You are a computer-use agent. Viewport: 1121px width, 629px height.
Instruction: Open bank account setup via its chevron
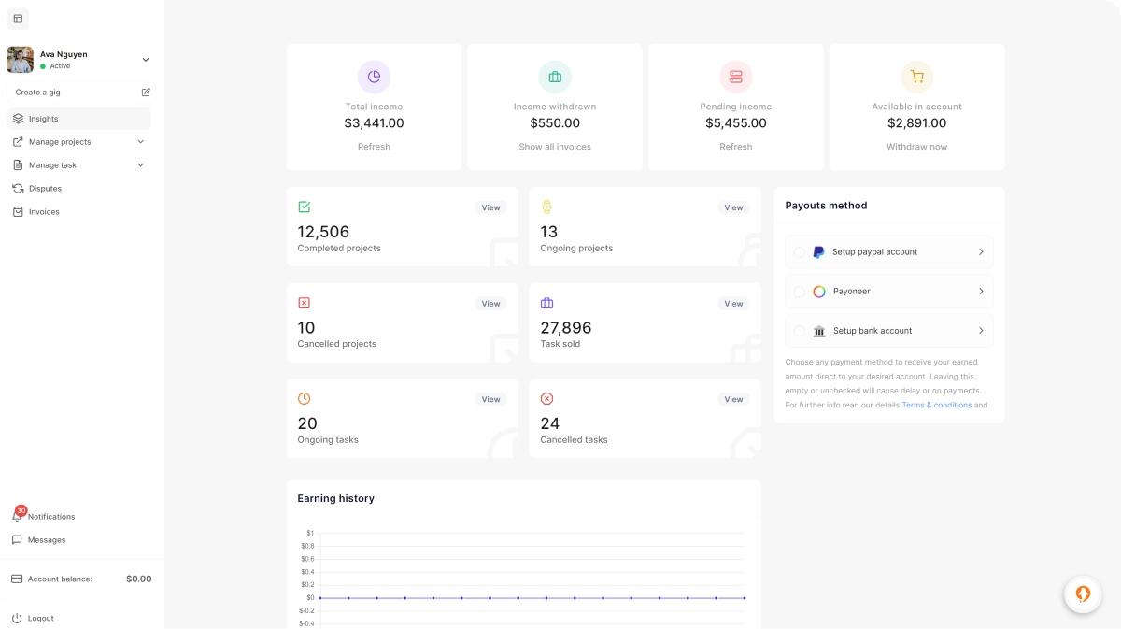(x=981, y=331)
